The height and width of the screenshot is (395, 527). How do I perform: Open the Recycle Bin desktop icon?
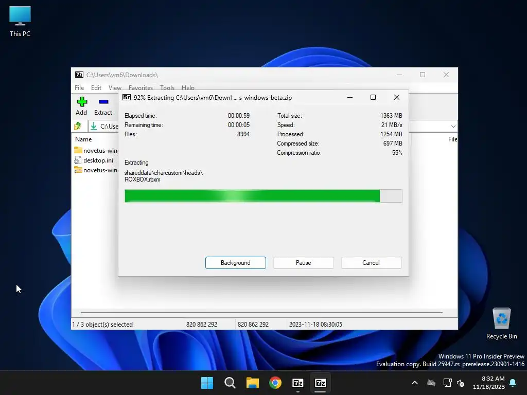coord(501,323)
